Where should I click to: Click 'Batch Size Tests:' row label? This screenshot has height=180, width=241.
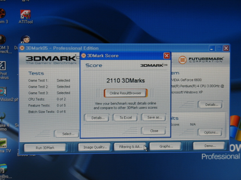click(x=41, y=112)
